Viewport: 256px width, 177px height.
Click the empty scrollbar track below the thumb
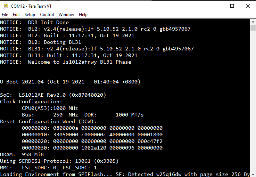point(253,104)
